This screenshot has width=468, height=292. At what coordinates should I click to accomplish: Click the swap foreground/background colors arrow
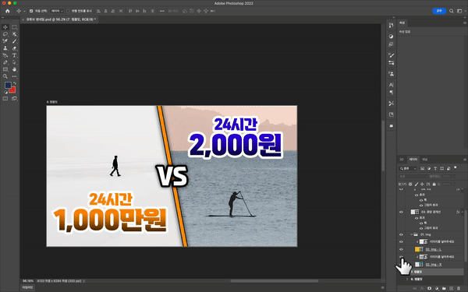pyautogui.click(x=14, y=83)
